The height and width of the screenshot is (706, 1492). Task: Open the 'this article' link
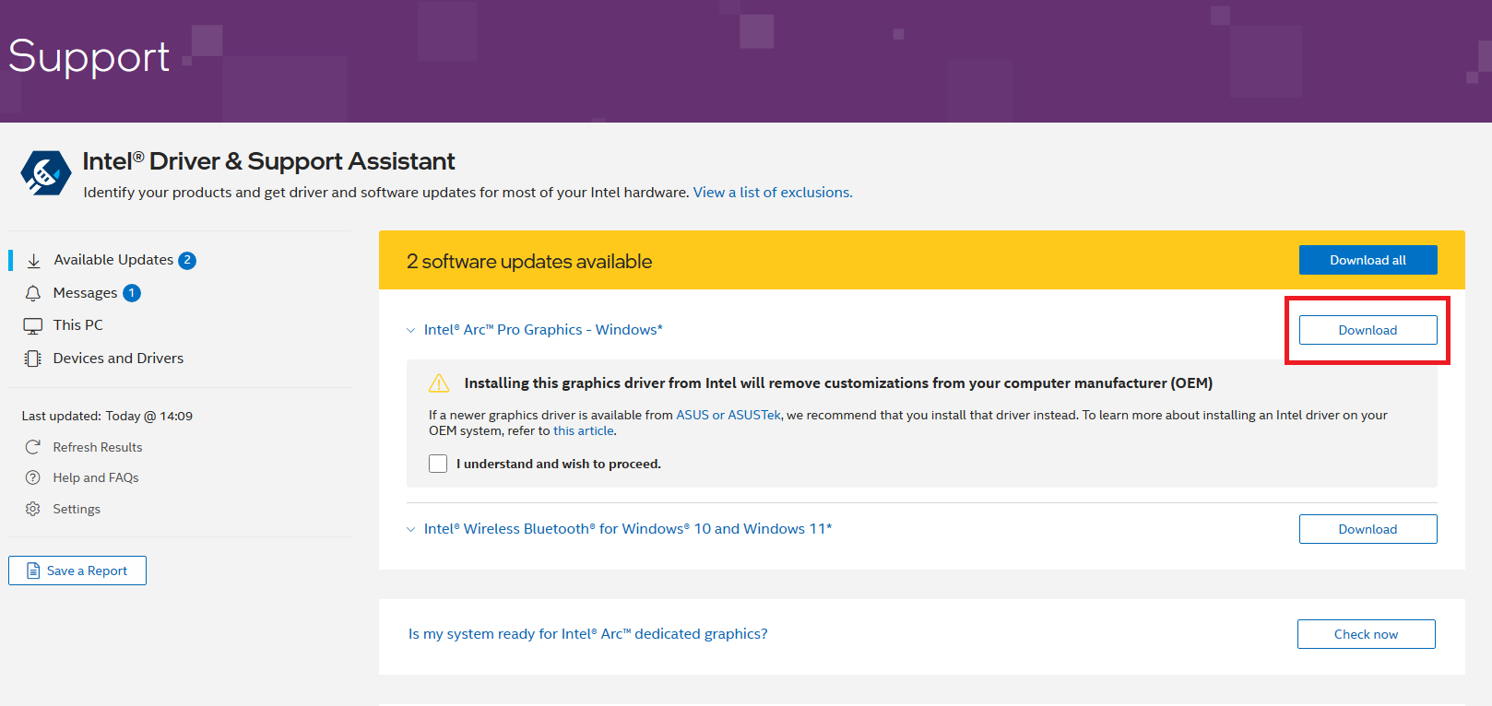584,430
